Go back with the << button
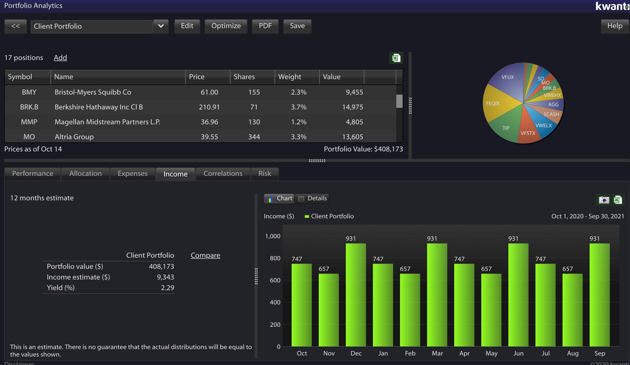The height and width of the screenshot is (365, 630). click(15, 26)
